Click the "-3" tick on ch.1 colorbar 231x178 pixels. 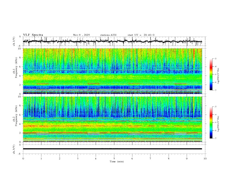pyautogui.click(x=215, y=58)
